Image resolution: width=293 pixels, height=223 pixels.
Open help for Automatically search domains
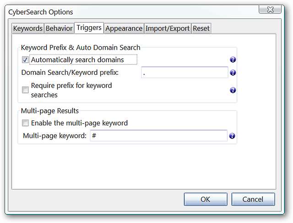[x=233, y=60]
